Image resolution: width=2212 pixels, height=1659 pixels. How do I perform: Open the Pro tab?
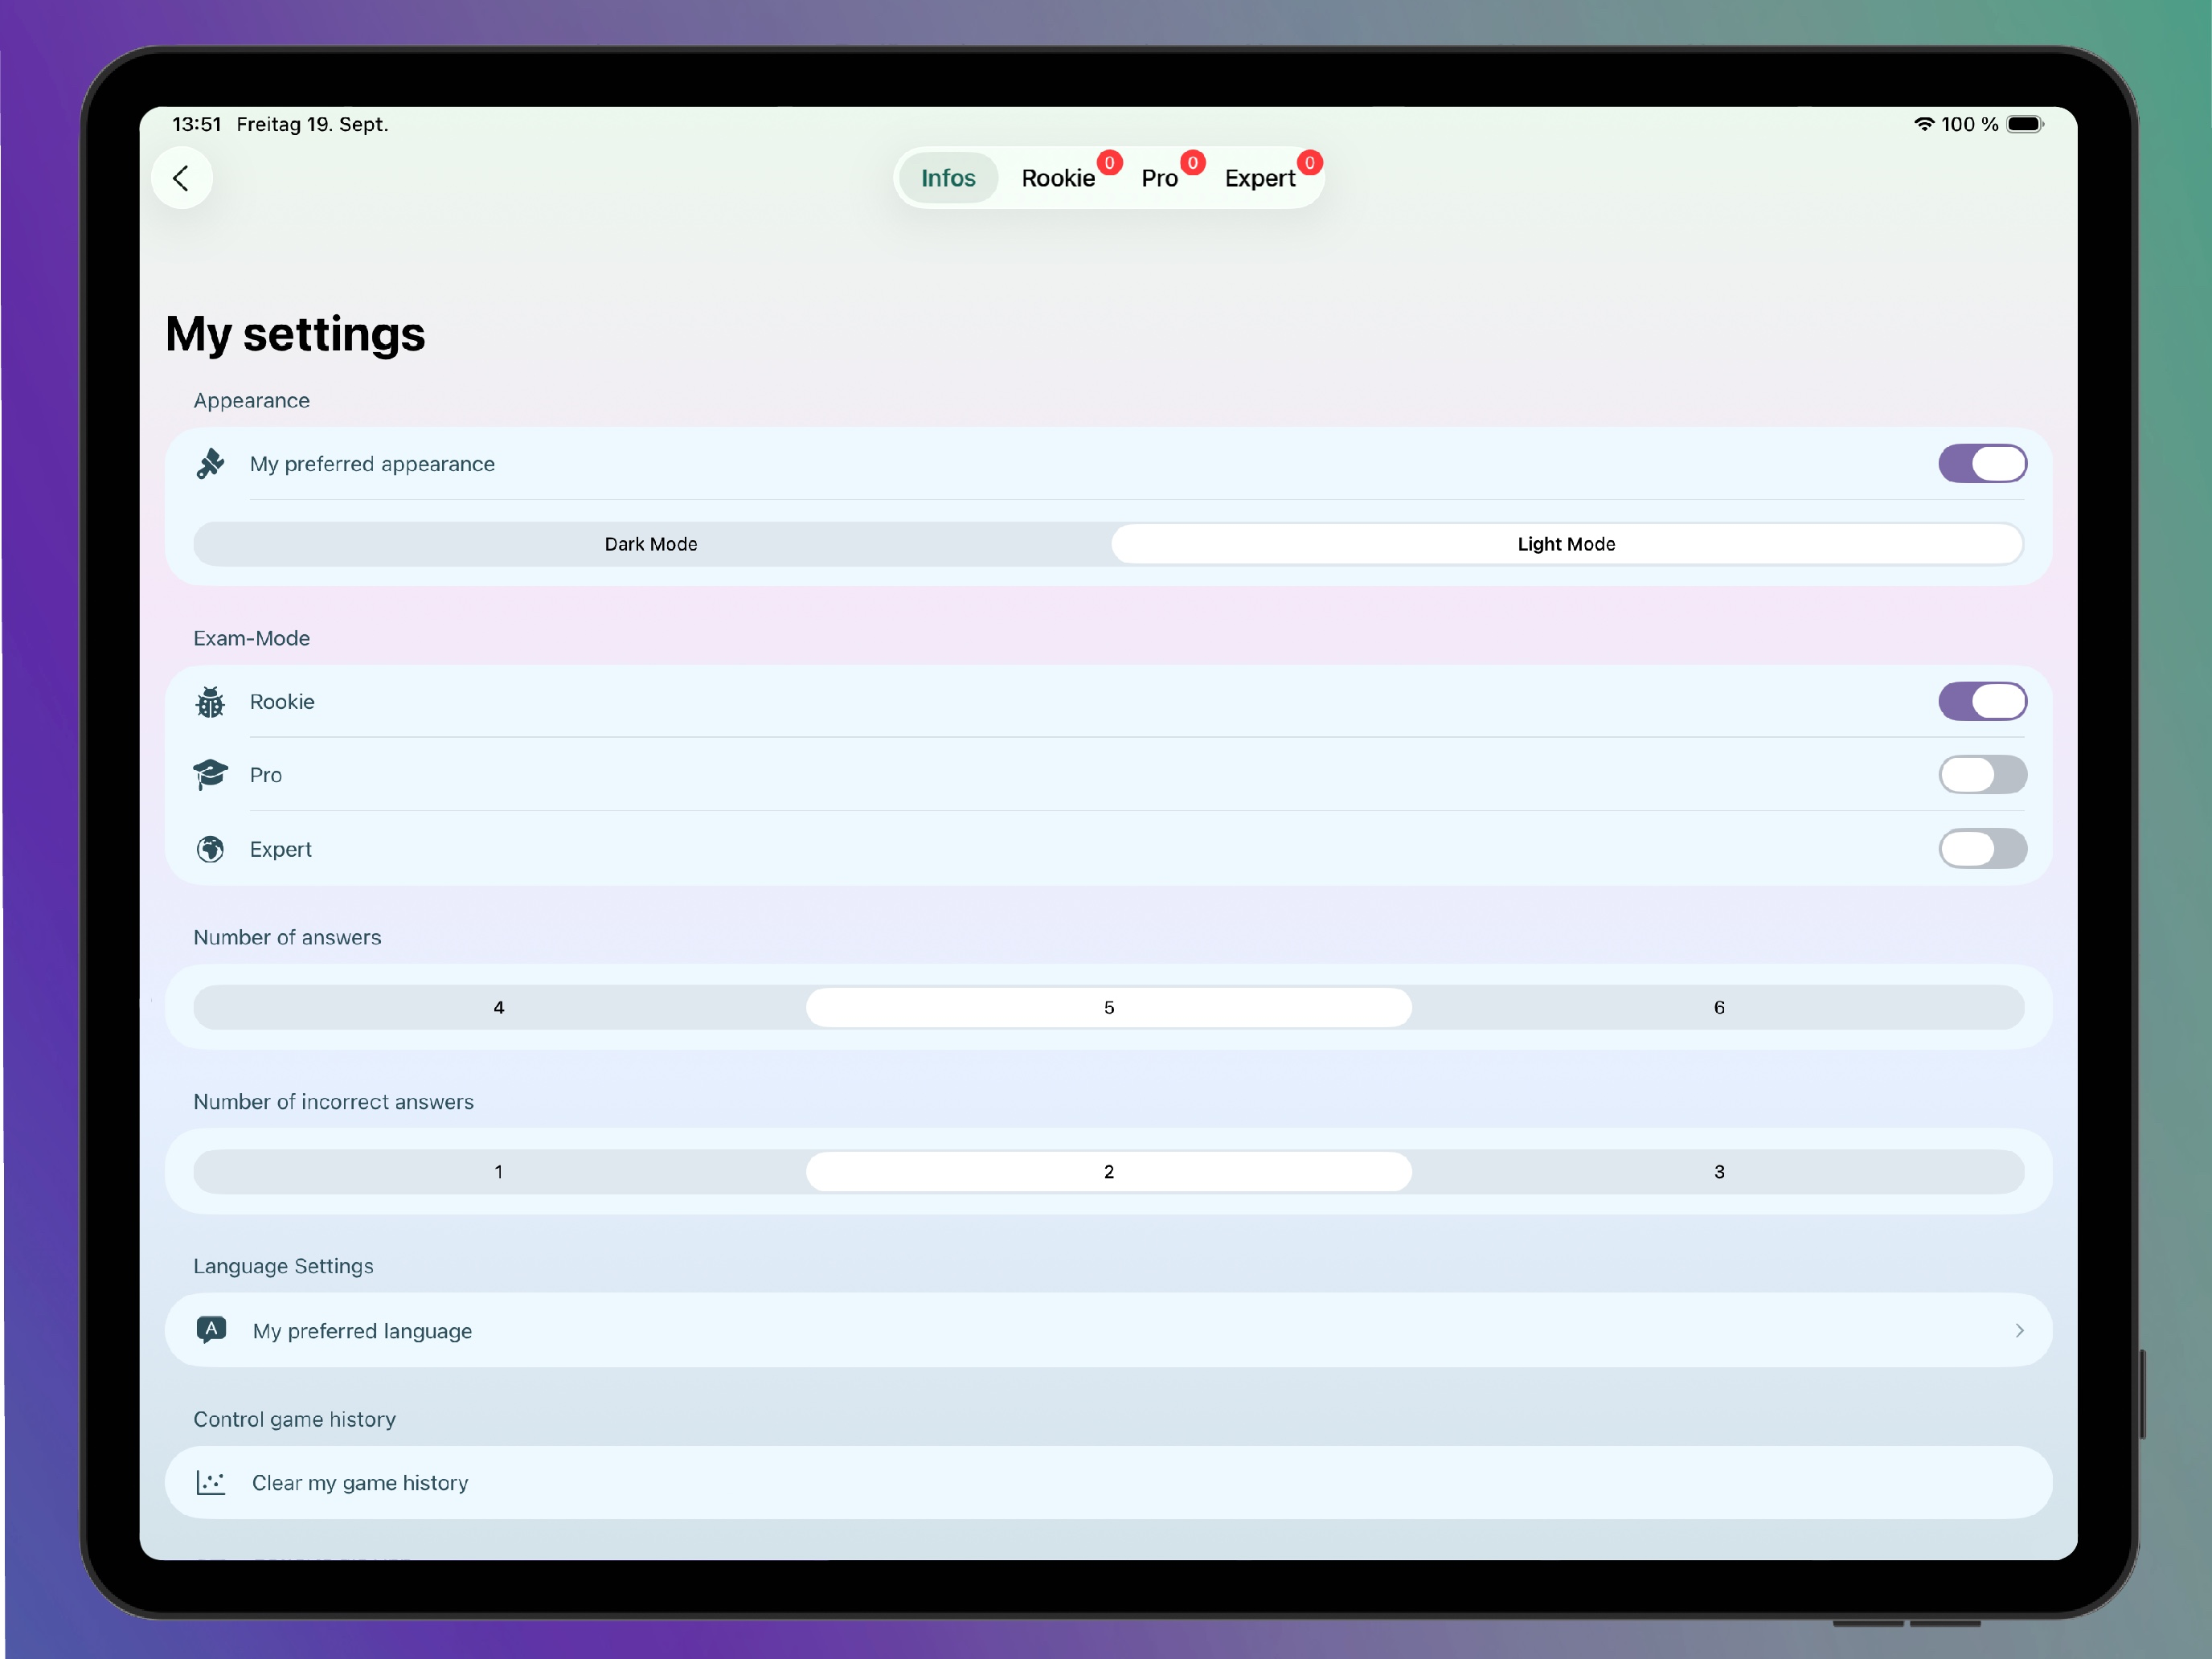(1159, 178)
